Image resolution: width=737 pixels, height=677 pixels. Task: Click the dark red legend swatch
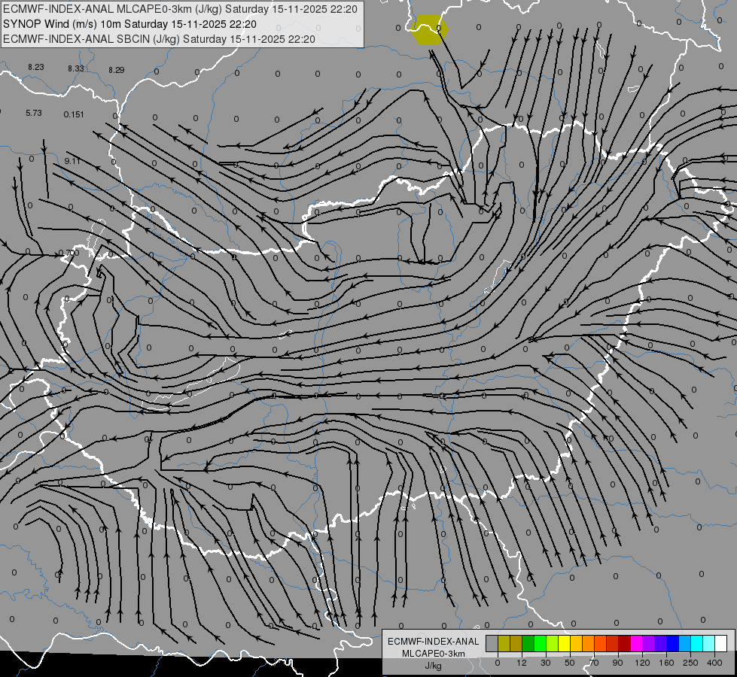[x=624, y=643]
